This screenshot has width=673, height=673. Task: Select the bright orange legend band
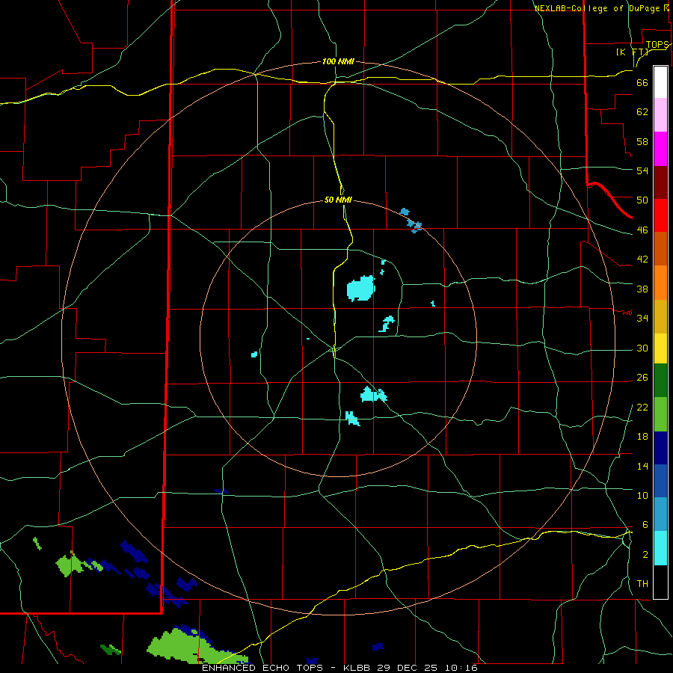tap(660, 283)
